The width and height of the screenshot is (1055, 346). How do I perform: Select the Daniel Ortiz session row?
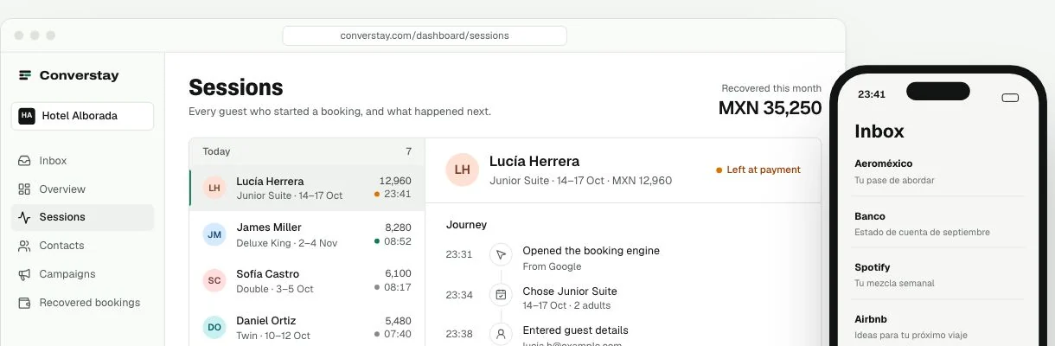[x=307, y=327]
